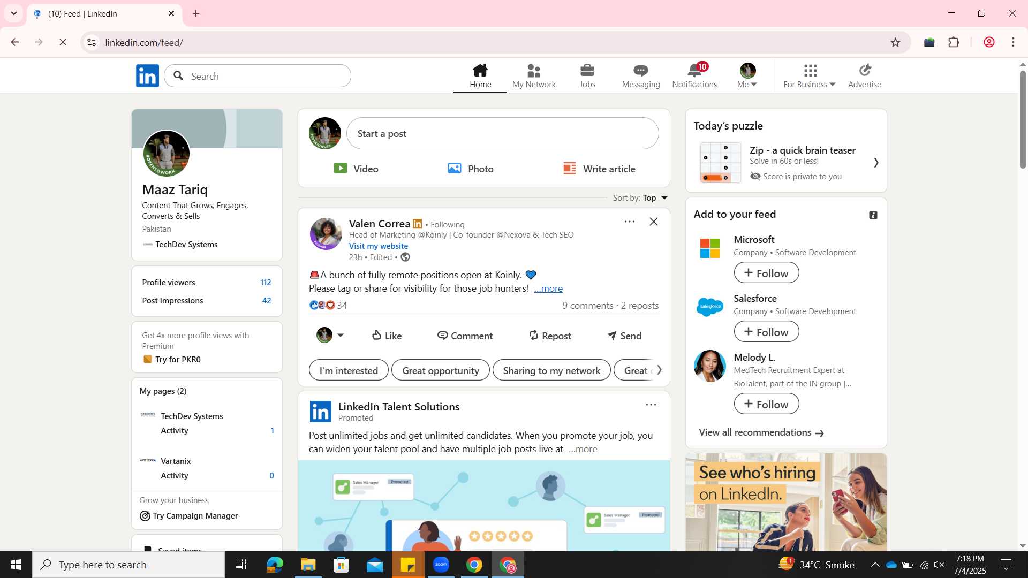Screen dimensions: 1028x578
Task: Click the LinkedIn search field
Action: click(258, 76)
